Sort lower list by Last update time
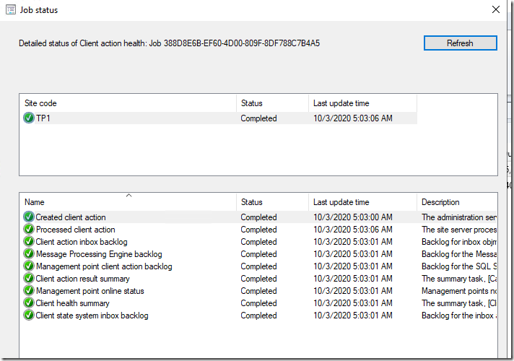The height and width of the screenshot is (361, 514). tap(362, 202)
